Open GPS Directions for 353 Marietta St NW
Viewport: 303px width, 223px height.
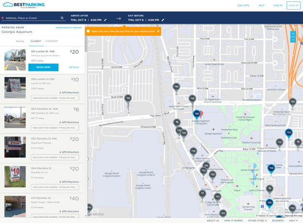69,152
